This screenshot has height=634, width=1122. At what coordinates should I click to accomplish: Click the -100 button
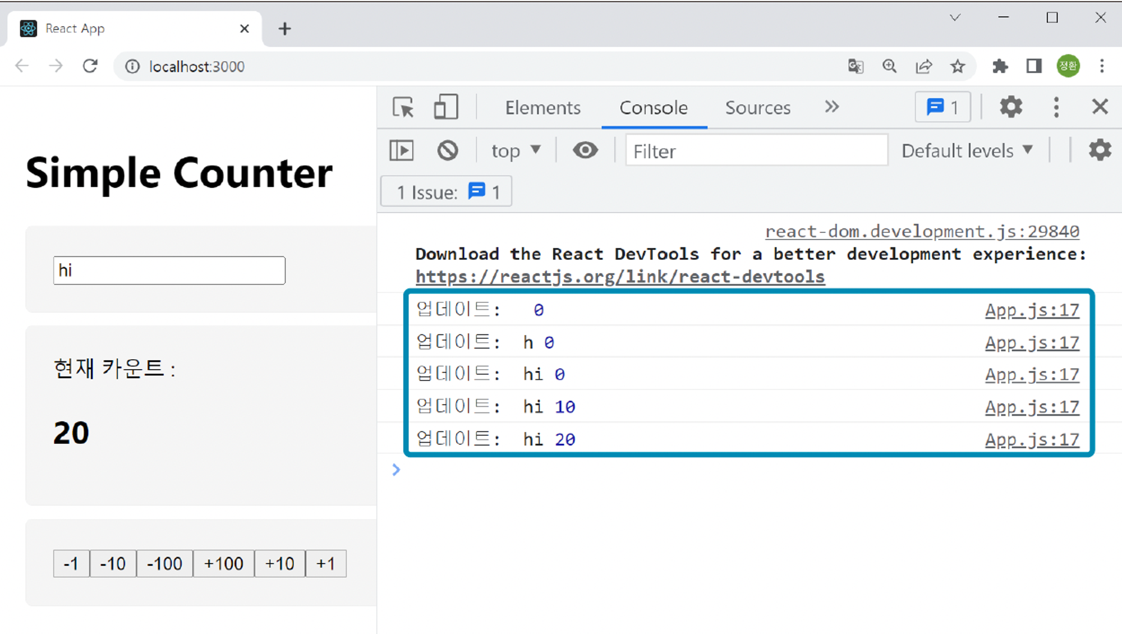(164, 563)
